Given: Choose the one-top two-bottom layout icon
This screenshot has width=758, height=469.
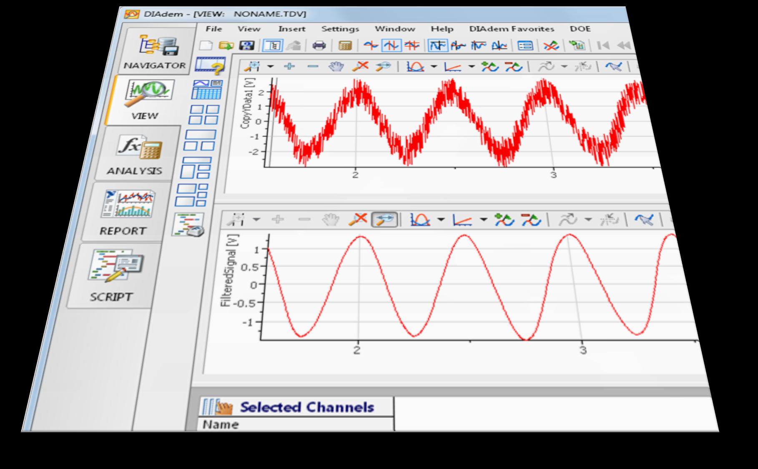Looking at the screenshot, I should [200, 140].
